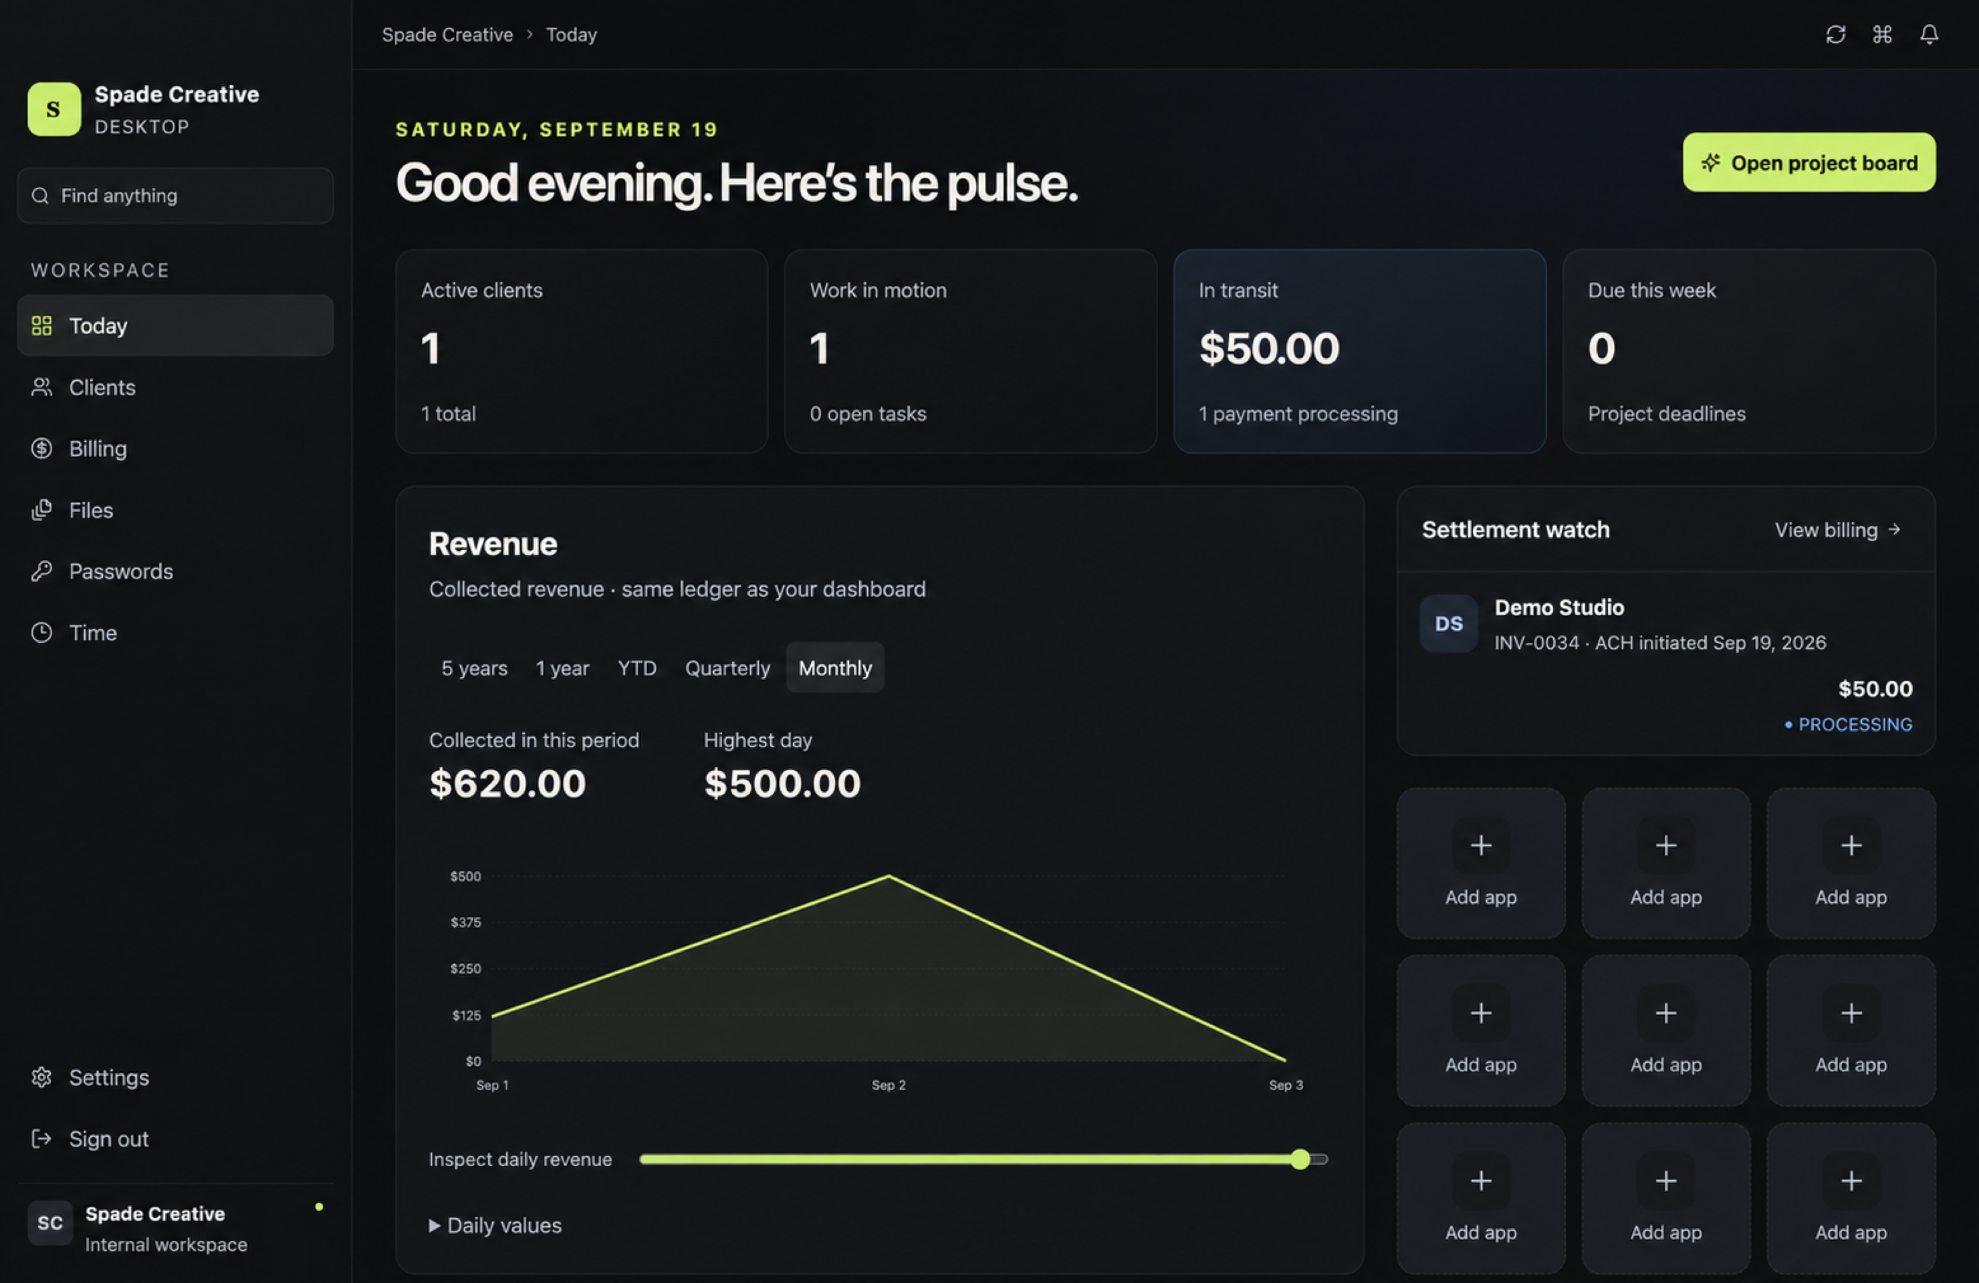Image resolution: width=1979 pixels, height=1283 pixels.
Task: Expand the Daily values disclosure
Action: click(495, 1226)
